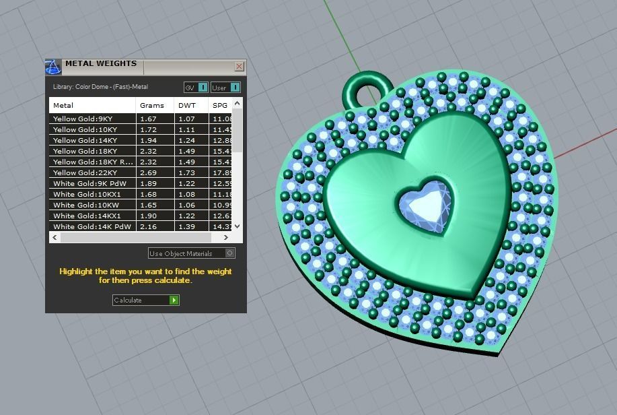Click the Calculate button
This screenshot has width=617, height=415.
145,300
